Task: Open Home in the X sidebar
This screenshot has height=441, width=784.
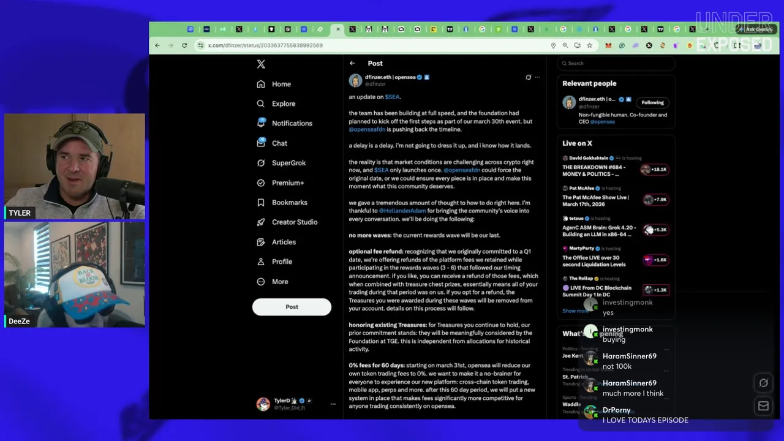Action: tap(274, 84)
